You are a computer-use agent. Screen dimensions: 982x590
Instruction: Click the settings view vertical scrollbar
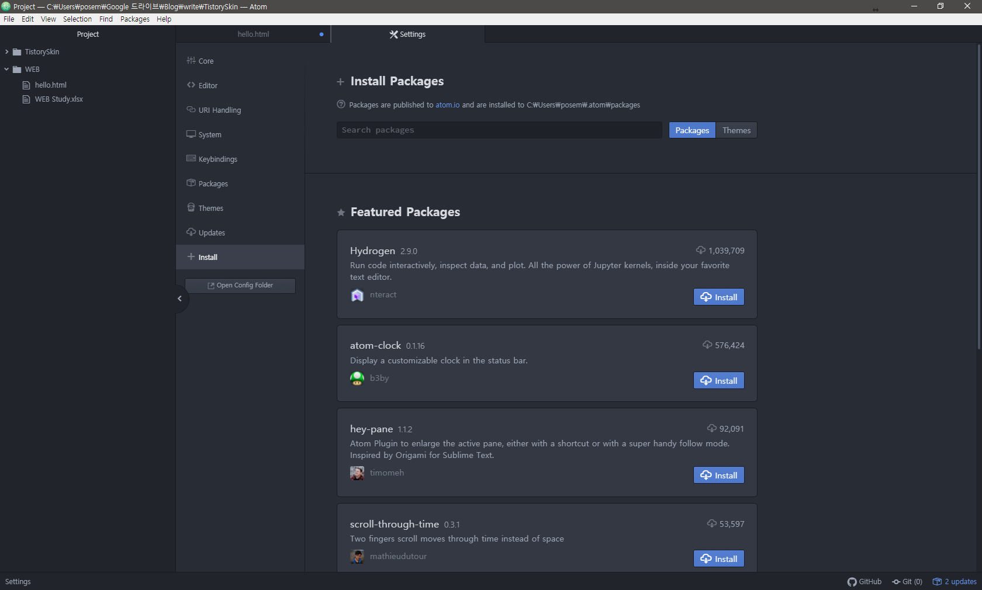coord(979,197)
